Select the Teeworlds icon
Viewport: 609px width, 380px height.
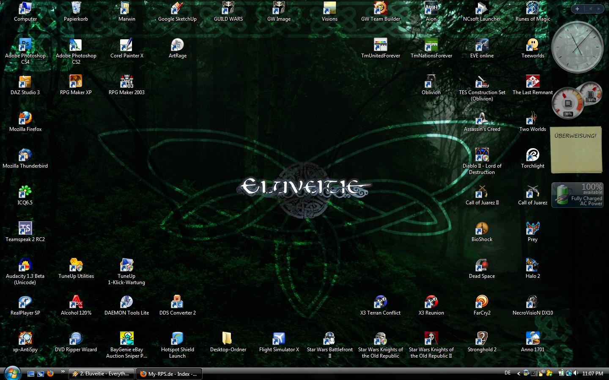(533, 48)
